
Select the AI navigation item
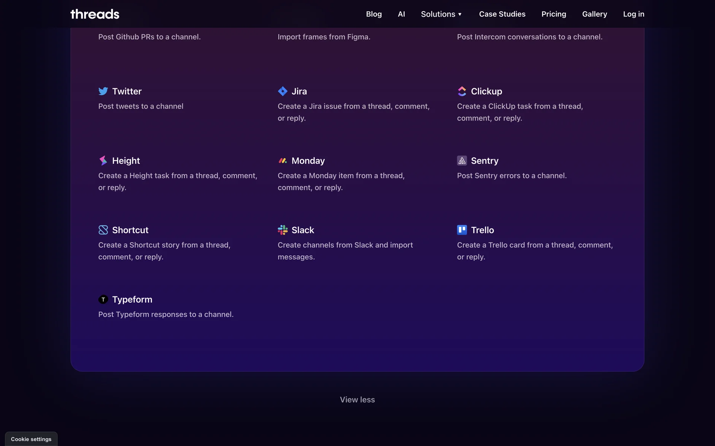401,14
